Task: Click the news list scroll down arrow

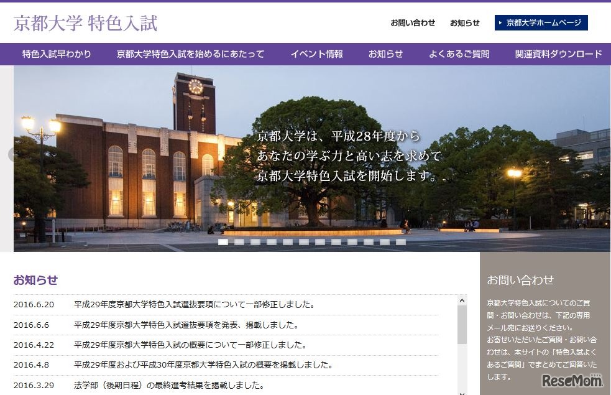Action: (462, 393)
